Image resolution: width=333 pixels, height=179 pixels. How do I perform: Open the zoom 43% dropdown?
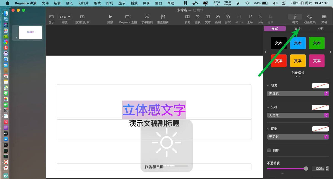(x=64, y=17)
